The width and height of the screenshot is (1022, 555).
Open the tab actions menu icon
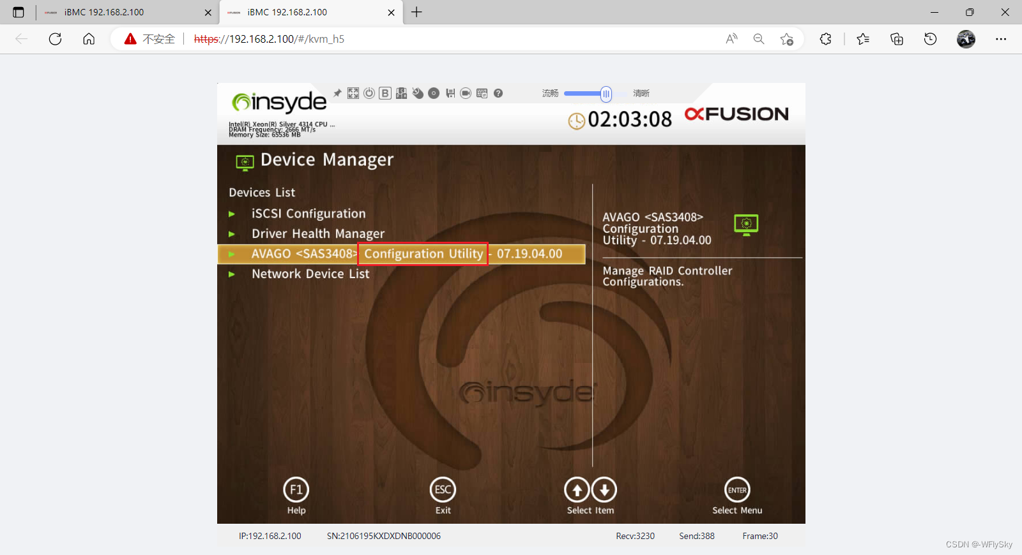point(19,12)
